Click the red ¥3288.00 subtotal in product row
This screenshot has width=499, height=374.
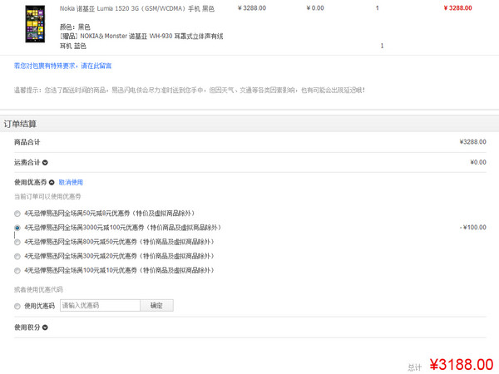click(457, 8)
